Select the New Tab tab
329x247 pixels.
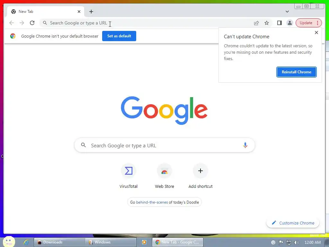click(x=46, y=12)
